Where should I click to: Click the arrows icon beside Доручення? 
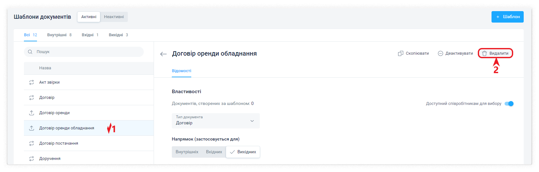coord(32,159)
